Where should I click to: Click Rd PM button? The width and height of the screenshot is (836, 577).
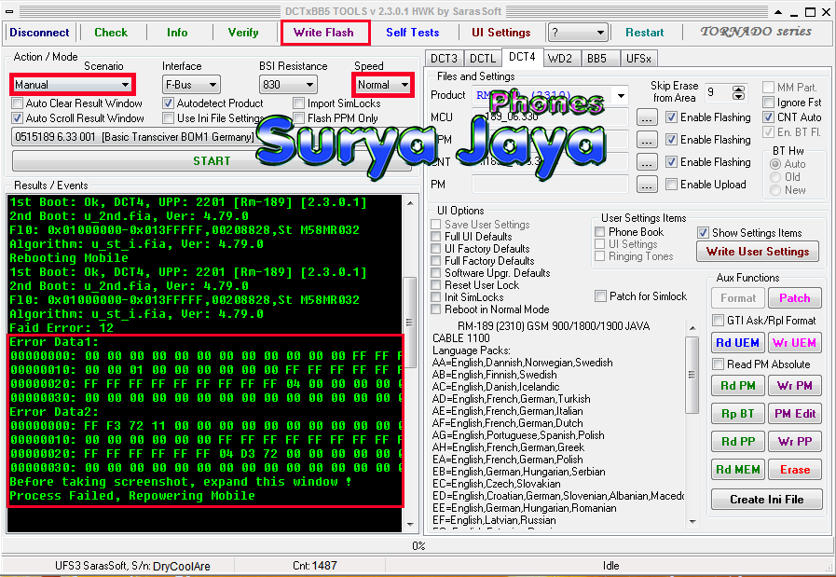point(738,386)
